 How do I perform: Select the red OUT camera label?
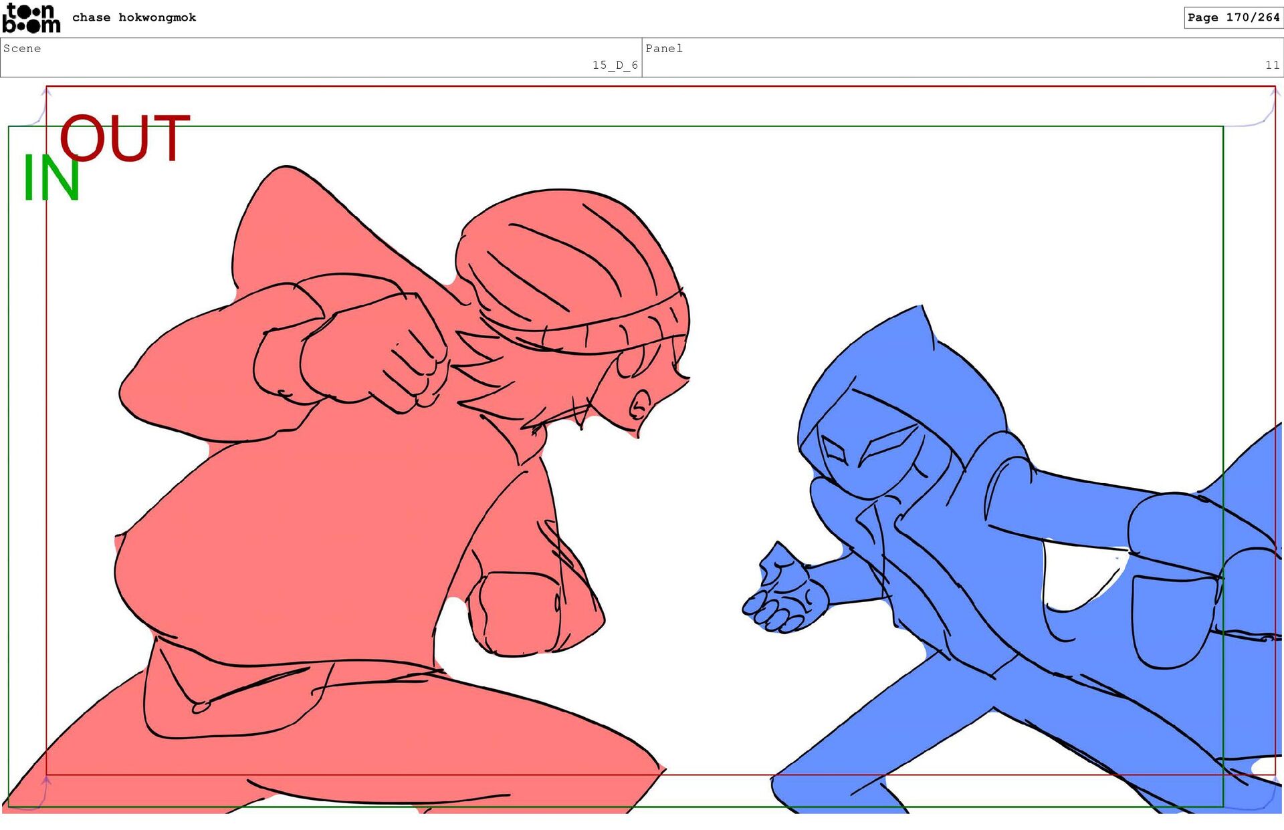click(x=125, y=138)
